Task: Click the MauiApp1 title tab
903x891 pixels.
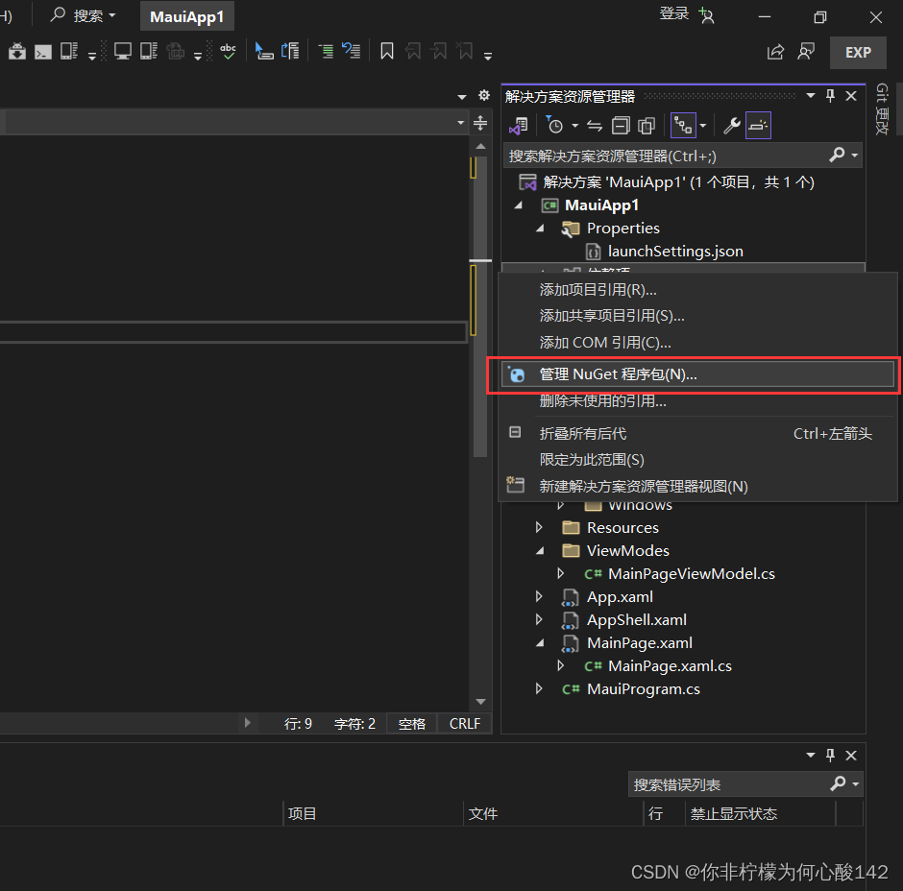Action: click(187, 16)
